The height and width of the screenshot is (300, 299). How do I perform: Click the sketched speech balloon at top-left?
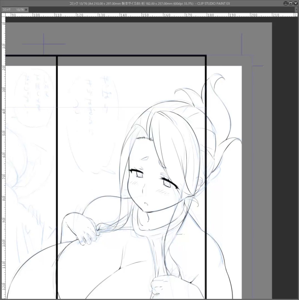tap(33, 98)
